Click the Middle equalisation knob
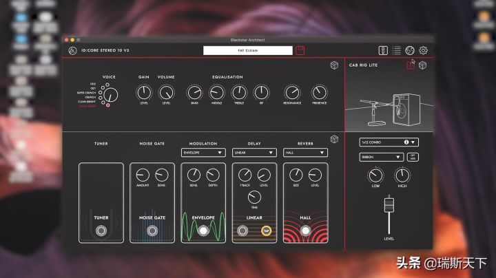Viewport: 496px width, 278px height. coord(217,93)
